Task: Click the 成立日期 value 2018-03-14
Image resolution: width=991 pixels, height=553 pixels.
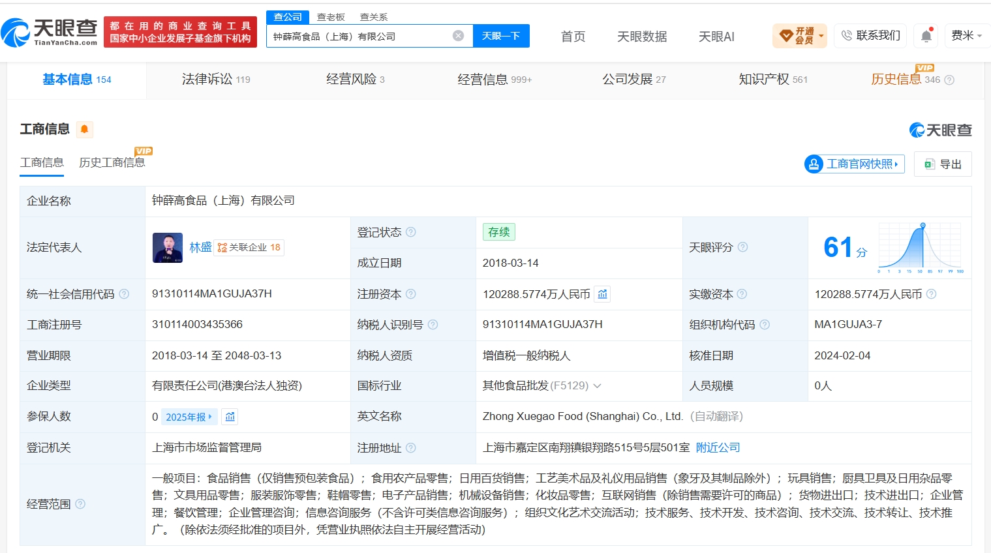Action: [x=511, y=263]
